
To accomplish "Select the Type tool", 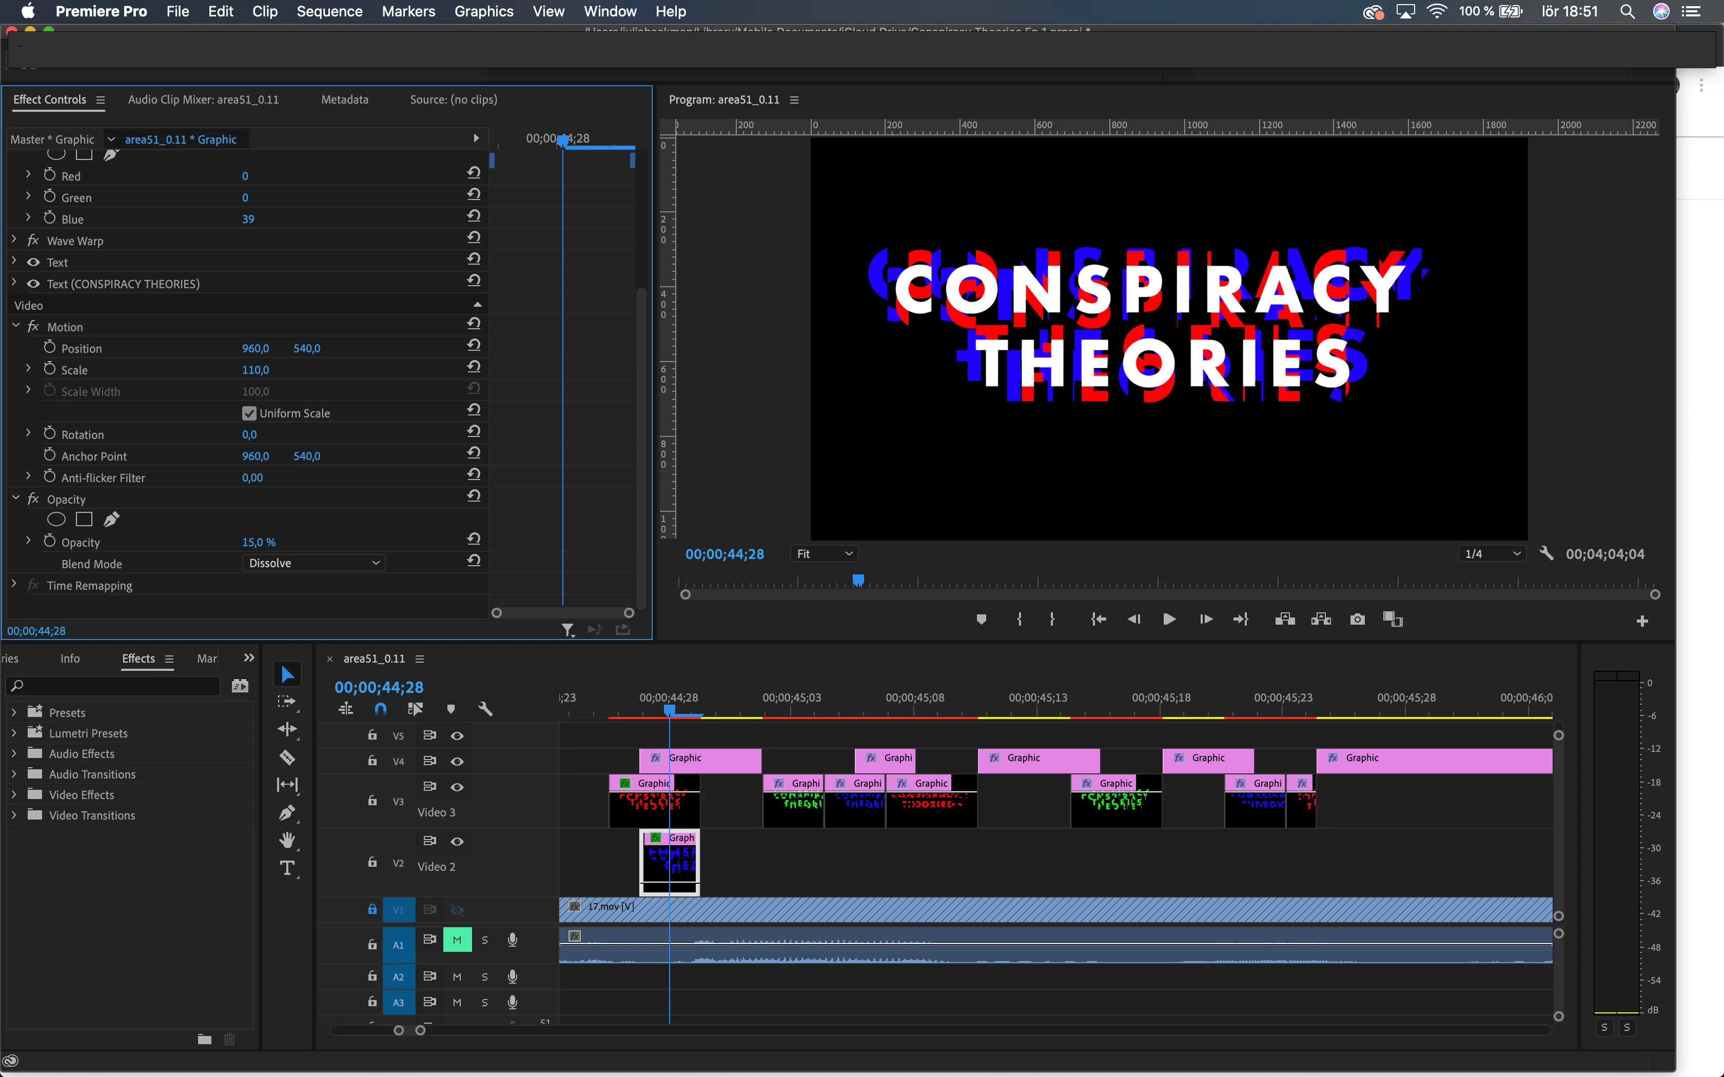I will point(287,868).
